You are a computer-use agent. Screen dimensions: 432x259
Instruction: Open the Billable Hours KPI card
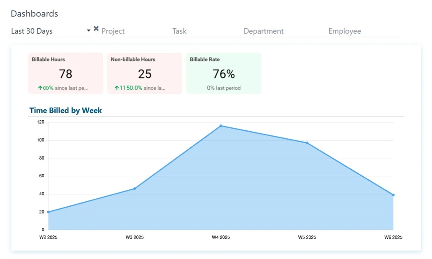(x=65, y=73)
